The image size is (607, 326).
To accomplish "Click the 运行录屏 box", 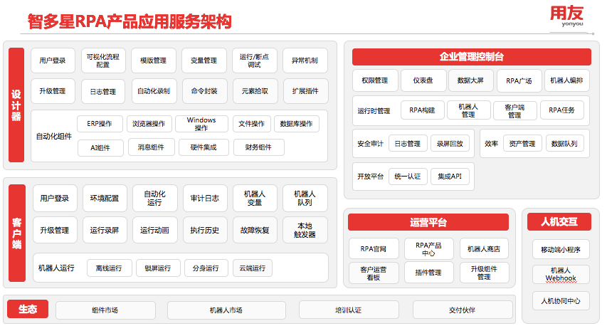I will (x=105, y=231).
